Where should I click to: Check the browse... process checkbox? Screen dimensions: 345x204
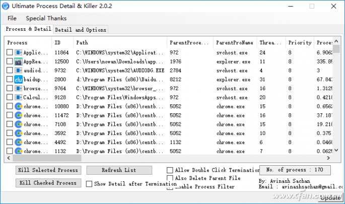10,89
